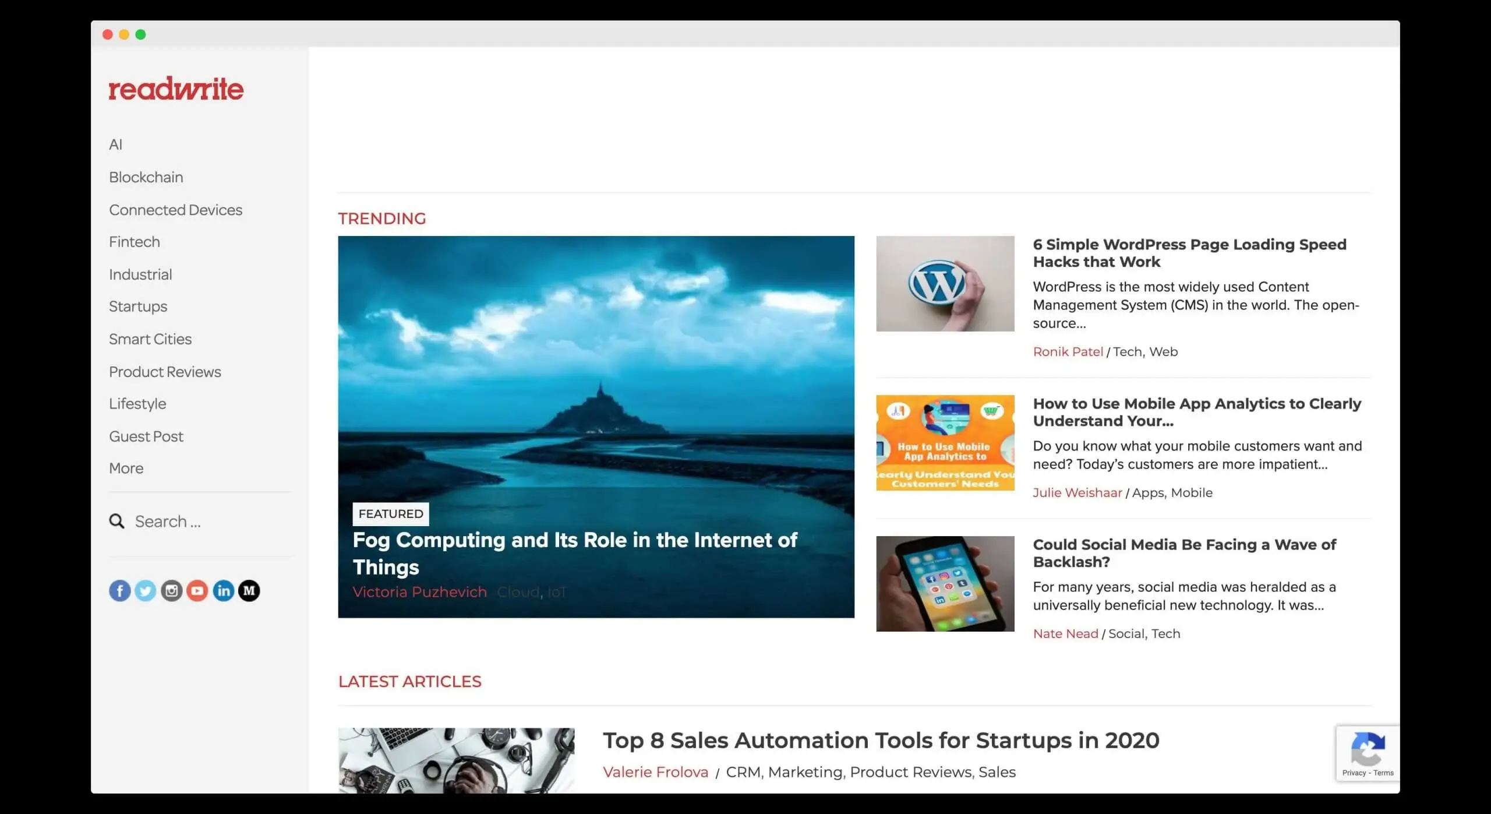Switch to the Blockchain section

146,177
